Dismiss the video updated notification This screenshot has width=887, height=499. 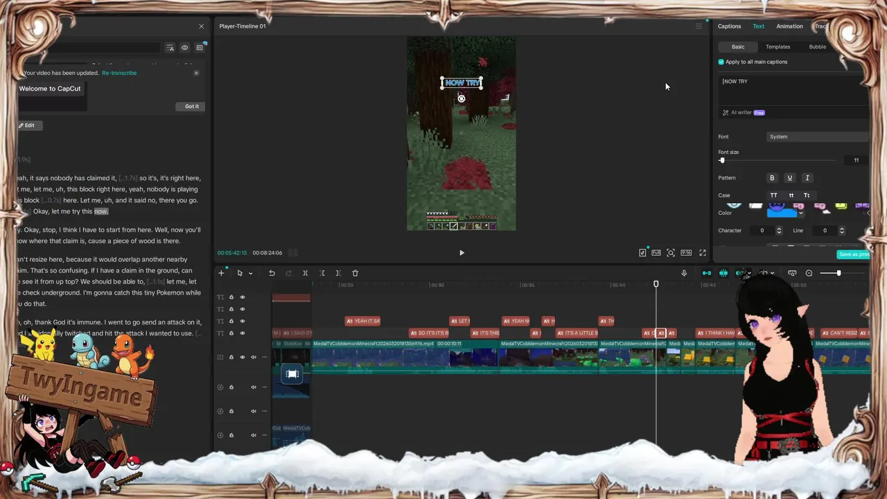(x=196, y=73)
